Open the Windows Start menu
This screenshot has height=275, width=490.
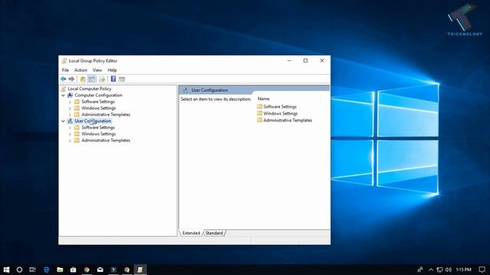click(6, 270)
